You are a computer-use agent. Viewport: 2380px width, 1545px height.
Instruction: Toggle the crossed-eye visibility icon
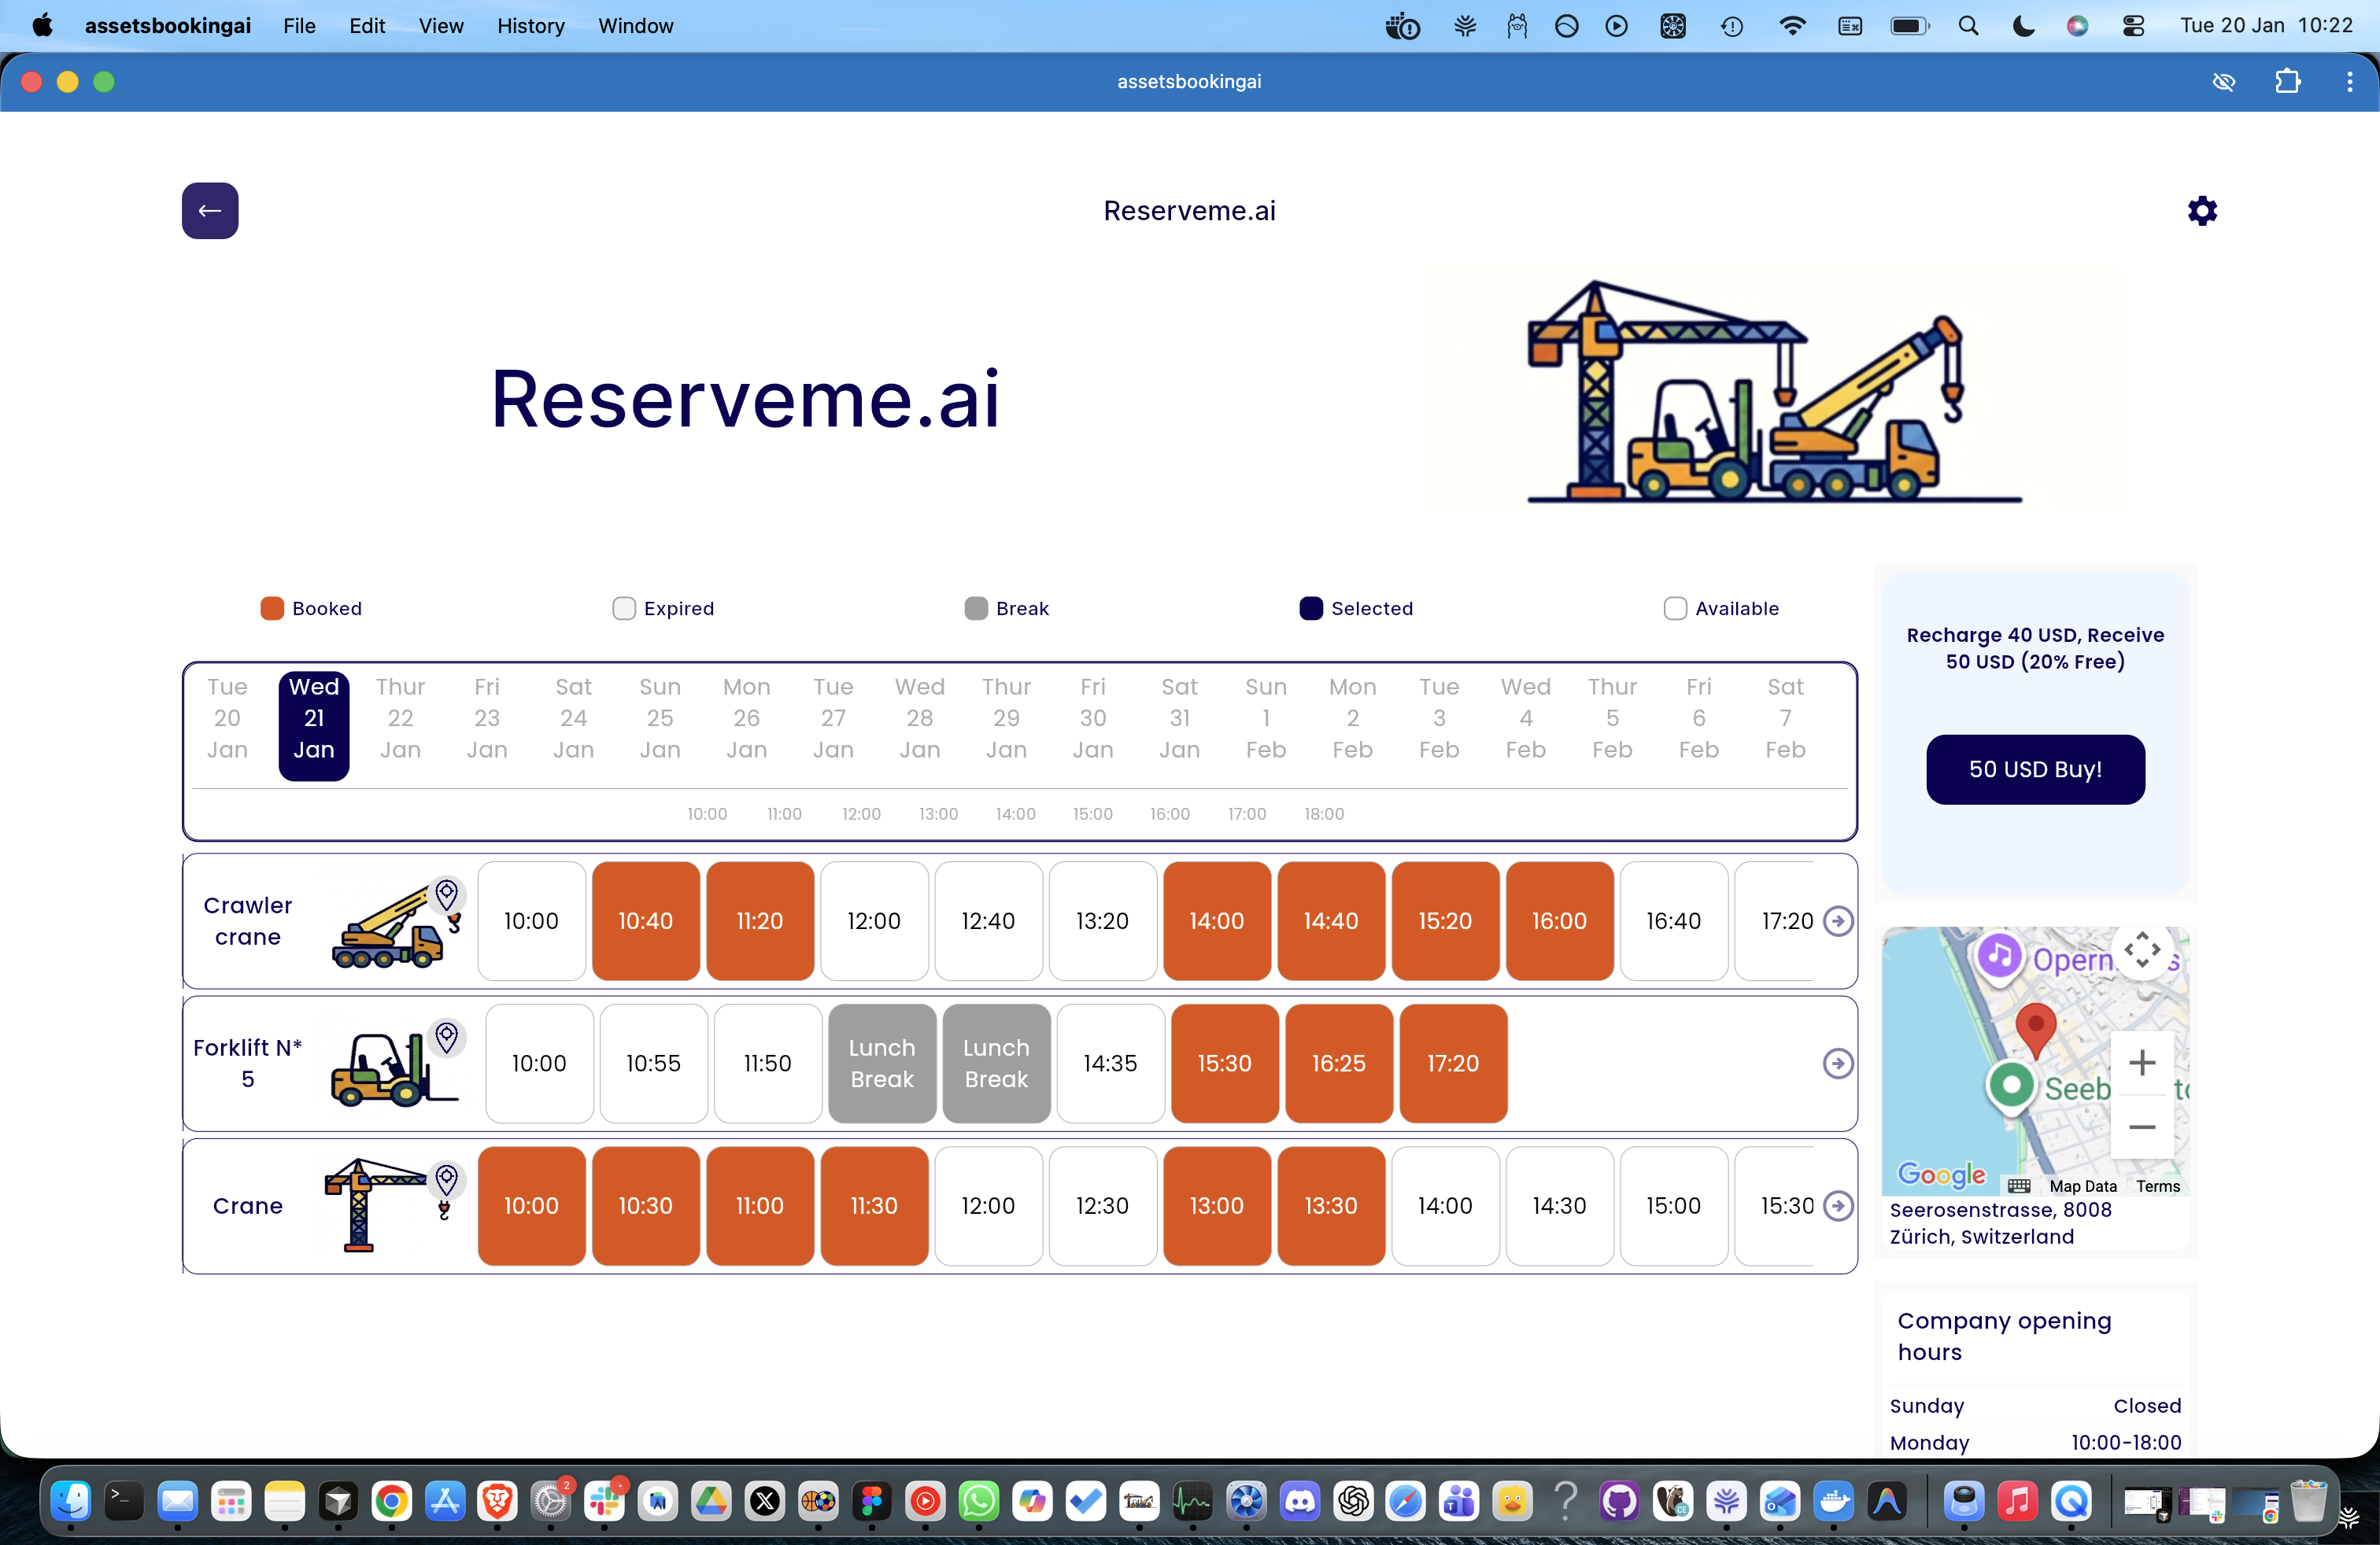point(2223,82)
